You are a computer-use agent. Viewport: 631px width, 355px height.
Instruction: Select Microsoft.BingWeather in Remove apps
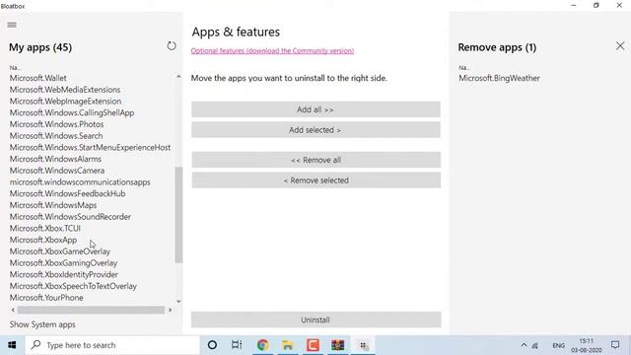[499, 78]
